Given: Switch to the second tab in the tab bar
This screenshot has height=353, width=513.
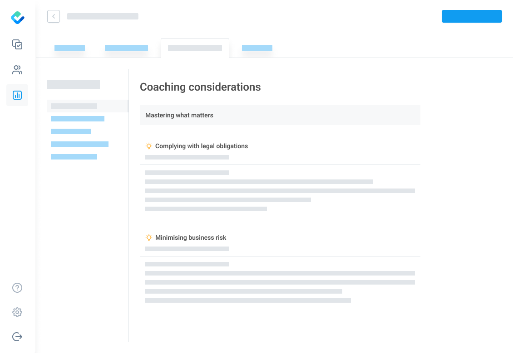Looking at the screenshot, I should 126,48.
